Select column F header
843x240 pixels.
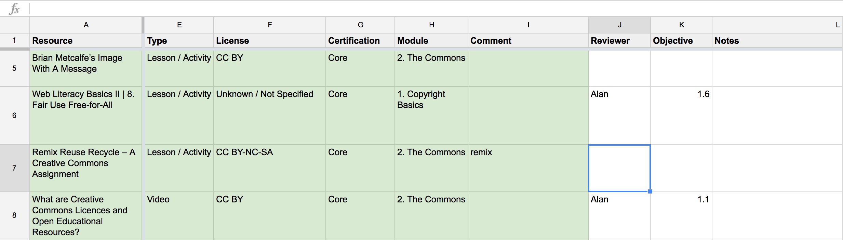pyautogui.click(x=269, y=25)
